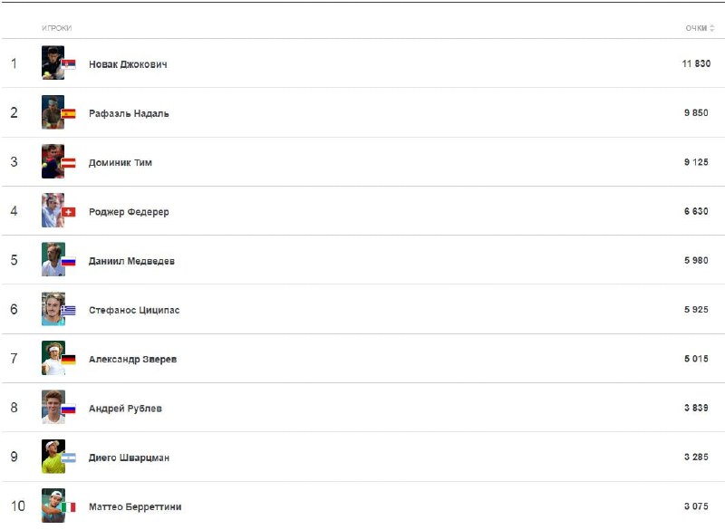The height and width of the screenshot is (530, 725).
Task: Click the Swiss flag icon beside Роджер Федерер
Action: [69, 213]
